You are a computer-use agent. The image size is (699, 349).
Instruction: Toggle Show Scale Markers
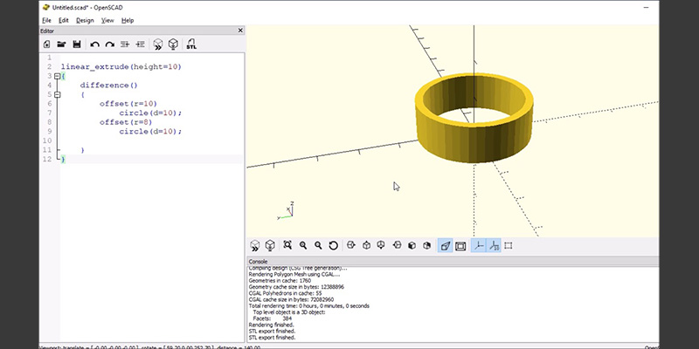point(494,245)
